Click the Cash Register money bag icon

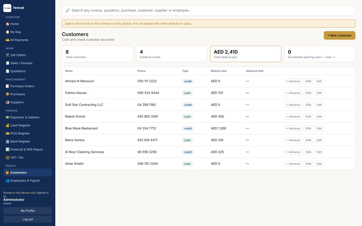(8, 125)
